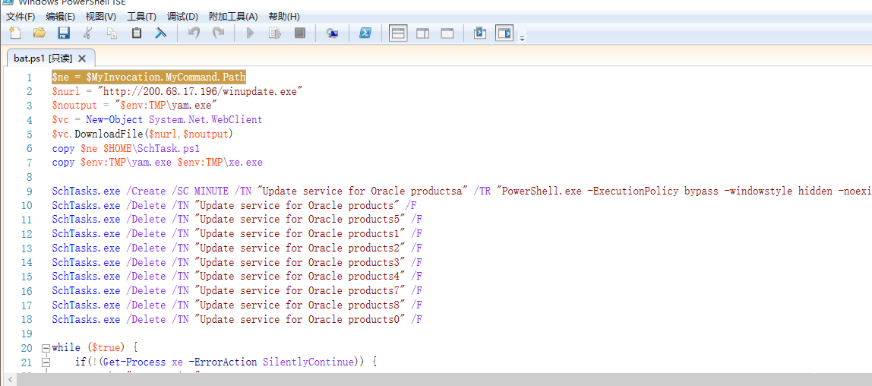Open the 附加工具(A) menu
872x386 pixels.
[233, 17]
